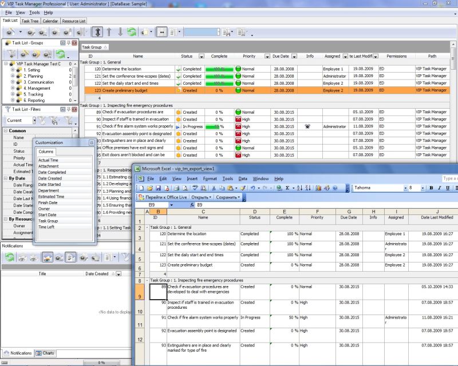Click Excel Sort Descending Z-A icon
This screenshot has width=458, height=366.
point(308,188)
